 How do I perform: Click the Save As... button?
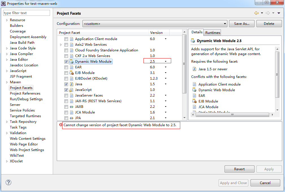pyautogui.click(x=242, y=24)
